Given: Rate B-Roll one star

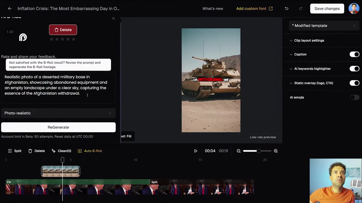Looking at the screenshot, I should tap(51, 39).
